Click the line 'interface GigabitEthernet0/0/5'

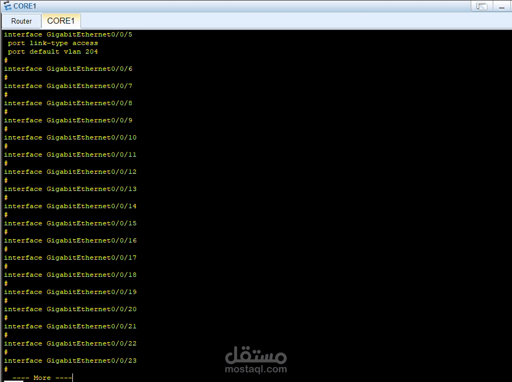point(68,34)
